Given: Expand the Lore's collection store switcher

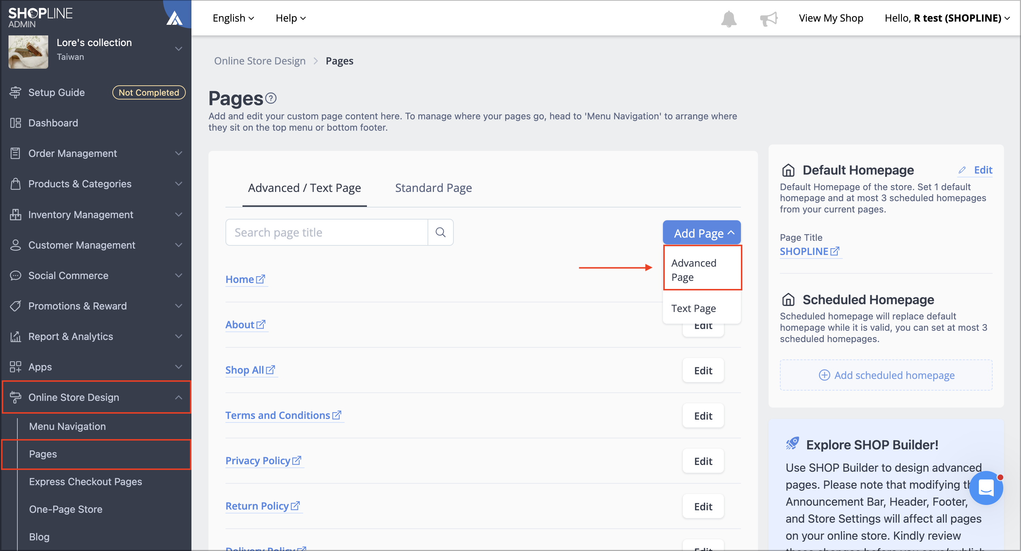Looking at the screenshot, I should [x=179, y=49].
